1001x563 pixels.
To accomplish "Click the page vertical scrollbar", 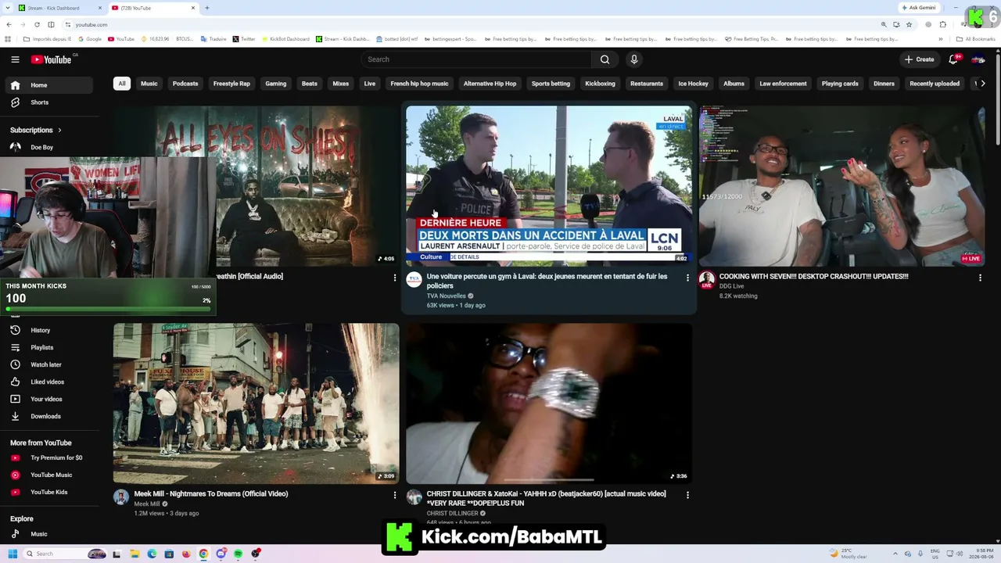I will click(x=996, y=98).
